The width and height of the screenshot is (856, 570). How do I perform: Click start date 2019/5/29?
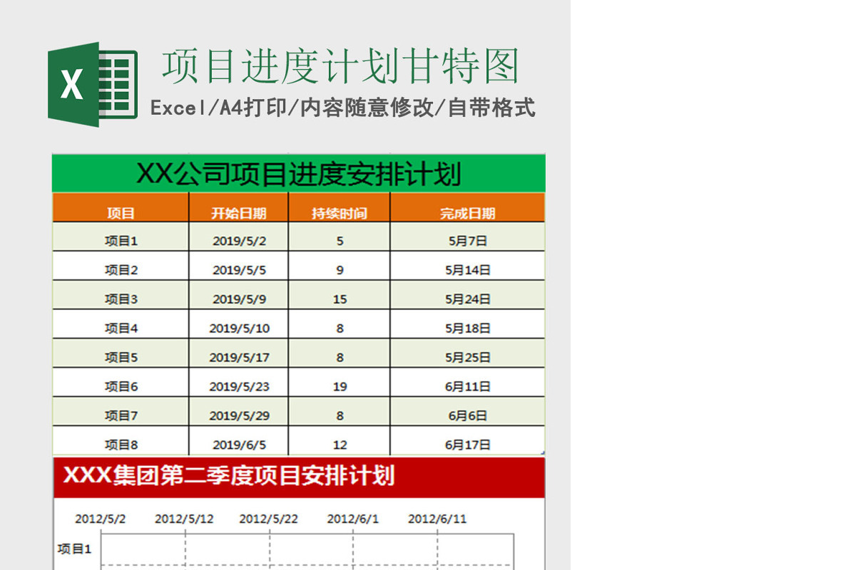click(240, 415)
